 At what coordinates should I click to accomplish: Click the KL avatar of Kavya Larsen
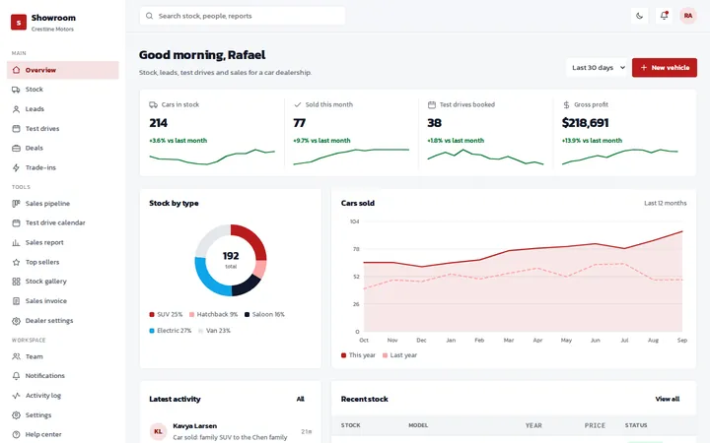coord(158,431)
